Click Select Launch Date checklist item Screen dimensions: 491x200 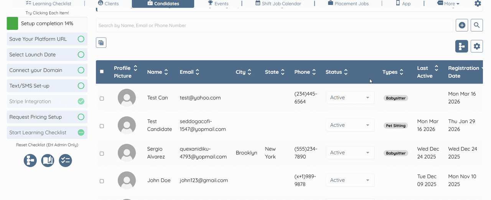[x=47, y=55]
